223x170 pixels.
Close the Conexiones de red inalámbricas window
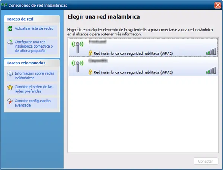click(x=217, y=5)
